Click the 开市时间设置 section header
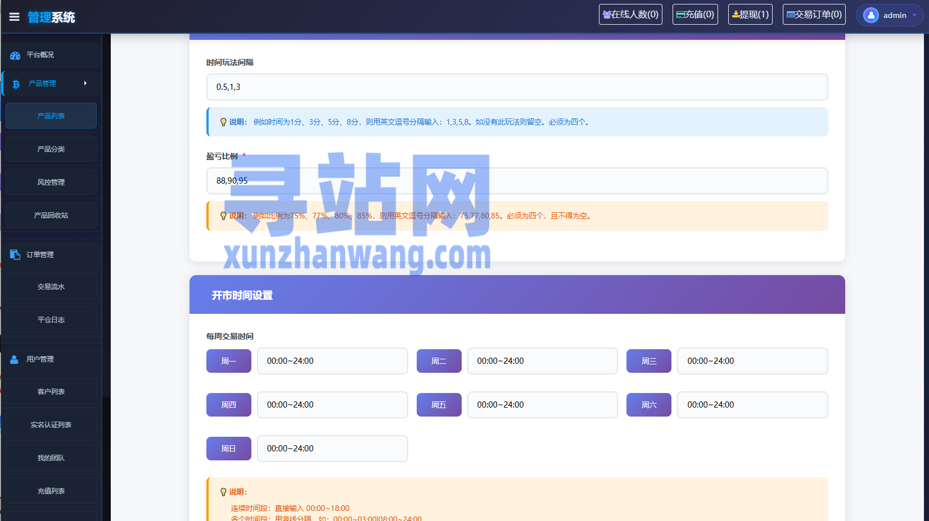The width and height of the screenshot is (929, 521). (x=517, y=295)
